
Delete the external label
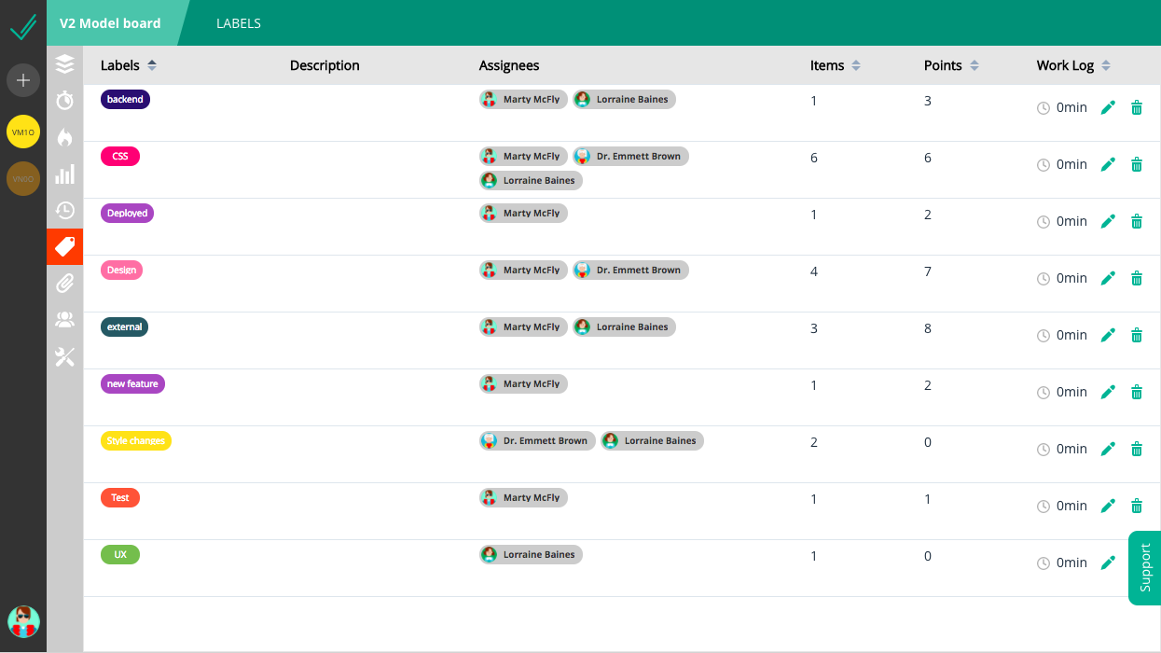coord(1137,335)
